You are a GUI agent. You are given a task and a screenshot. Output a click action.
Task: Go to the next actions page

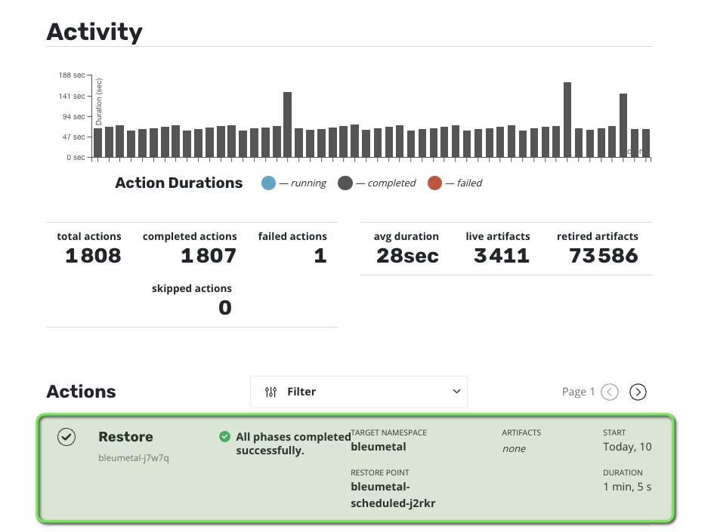638,392
